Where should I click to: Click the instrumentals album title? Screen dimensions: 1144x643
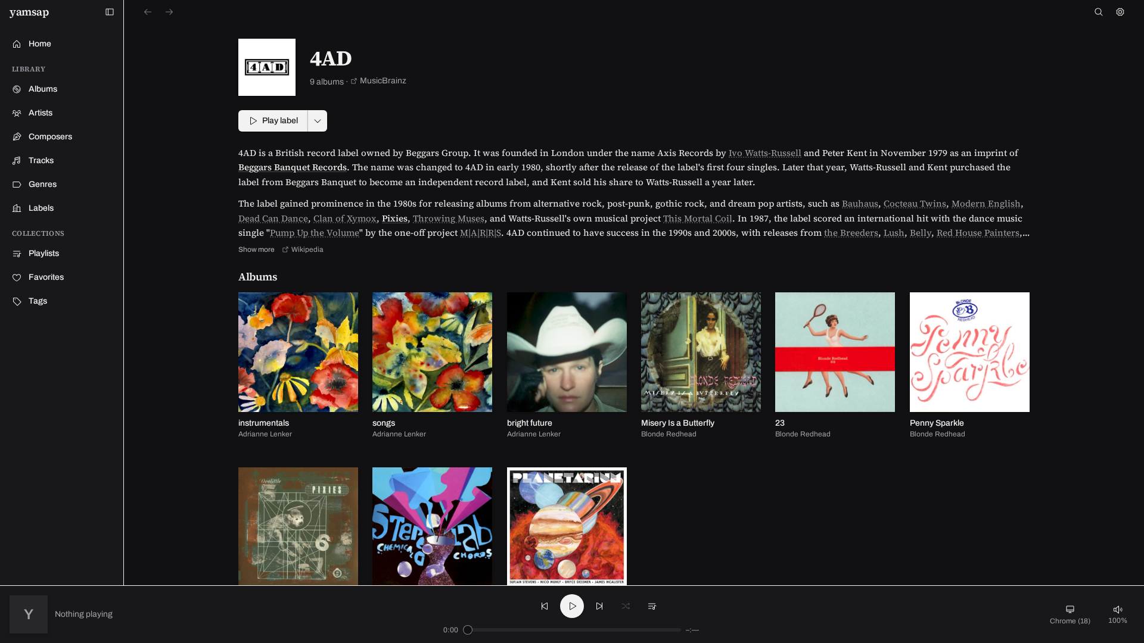pyautogui.click(x=263, y=423)
